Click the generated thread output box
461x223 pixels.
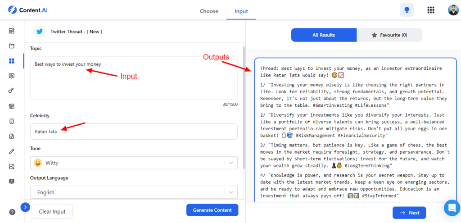click(x=356, y=130)
